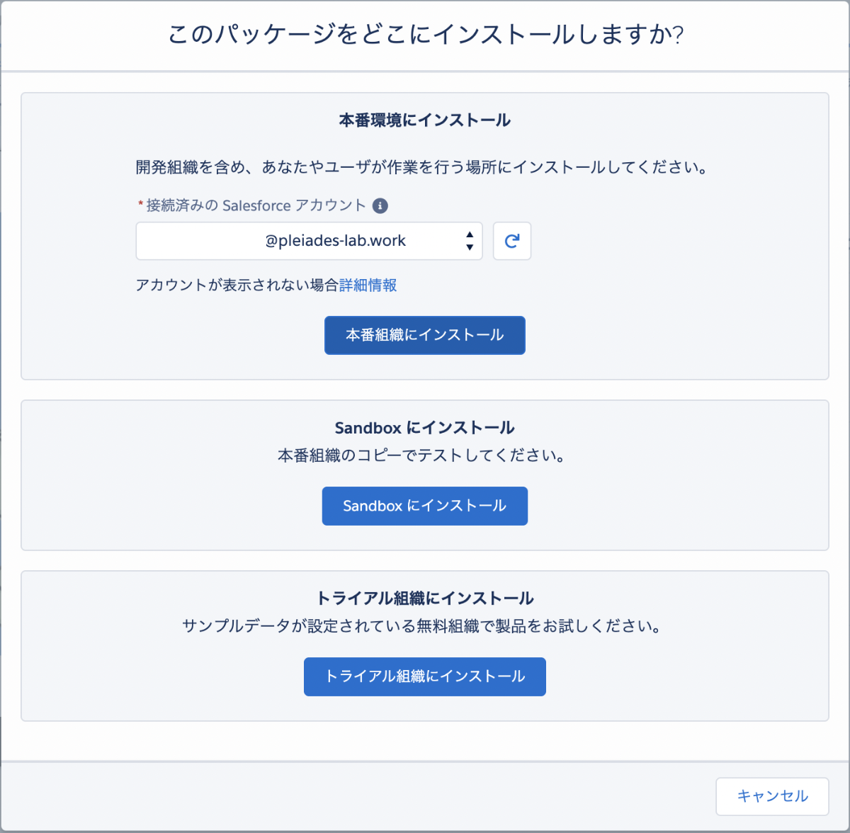Click the label 接続済みの Salesforce アカウント
850x833 pixels.
tap(256, 206)
